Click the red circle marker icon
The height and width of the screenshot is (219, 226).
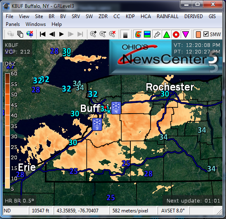(x=176, y=35)
